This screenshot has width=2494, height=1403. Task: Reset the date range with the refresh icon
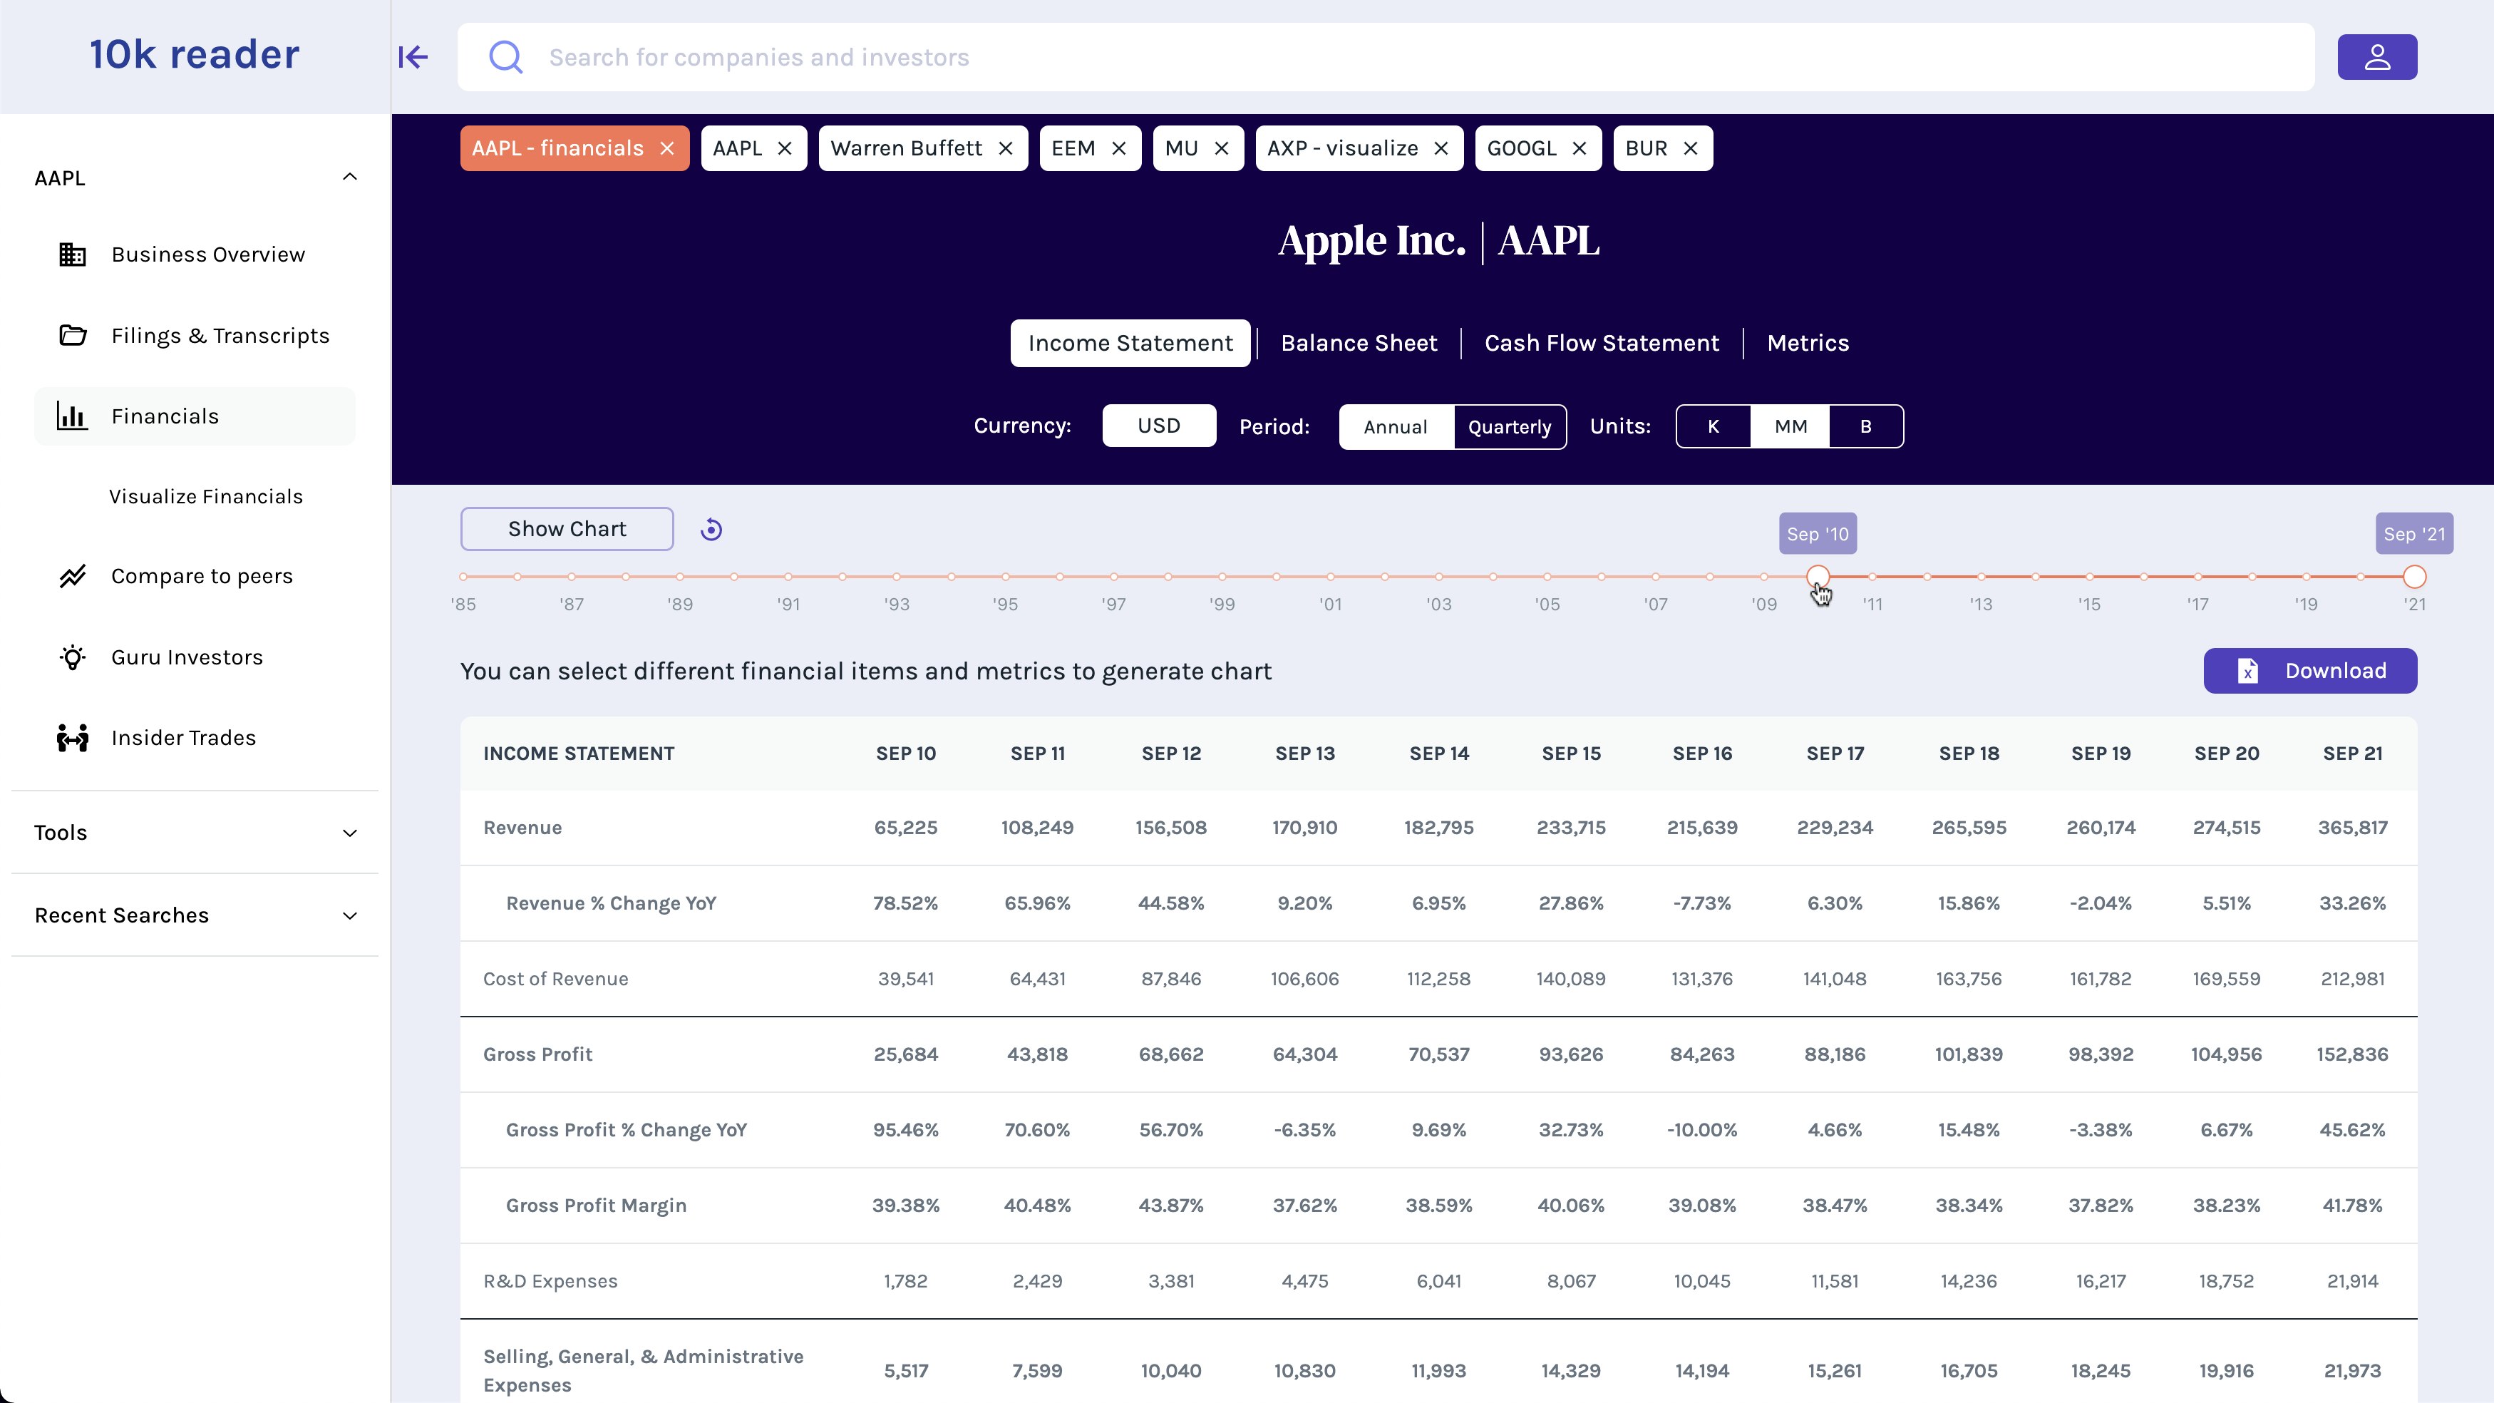point(711,530)
